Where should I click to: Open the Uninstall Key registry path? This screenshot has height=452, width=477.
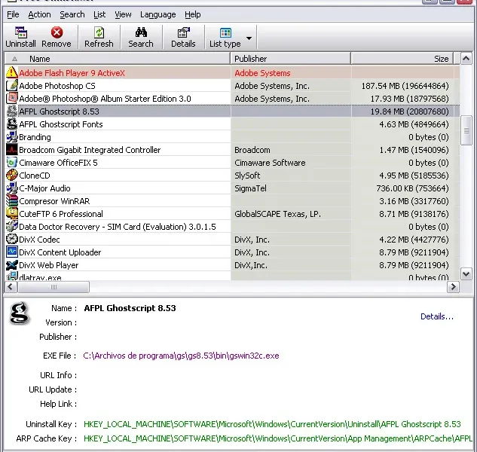point(272,424)
